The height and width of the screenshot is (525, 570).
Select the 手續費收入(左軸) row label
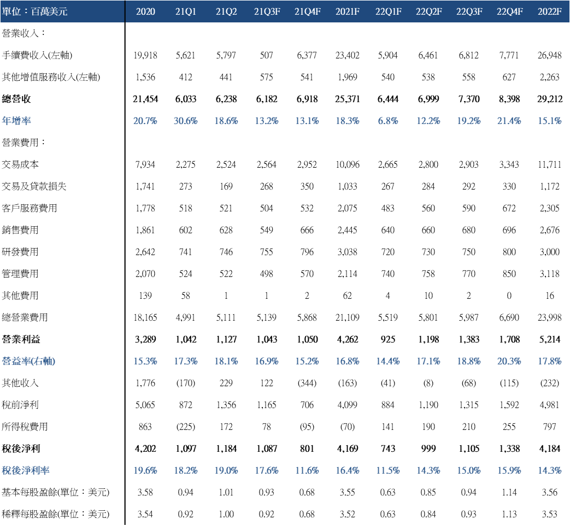pos(37,55)
